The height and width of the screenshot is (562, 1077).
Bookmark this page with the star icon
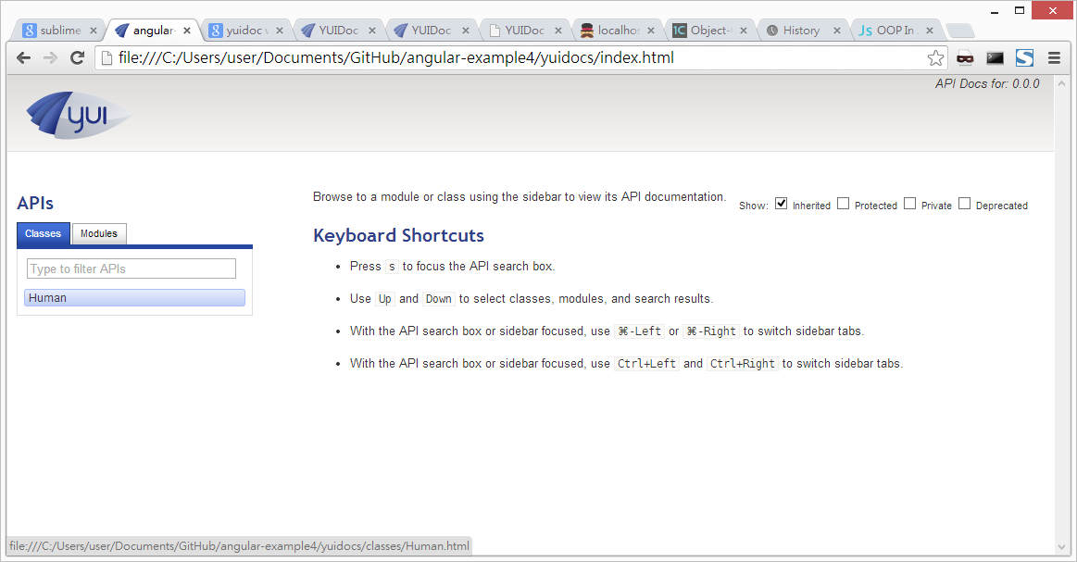point(935,58)
